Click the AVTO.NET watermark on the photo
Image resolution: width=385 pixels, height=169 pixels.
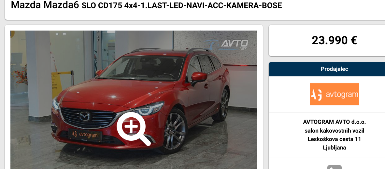click(x=226, y=44)
